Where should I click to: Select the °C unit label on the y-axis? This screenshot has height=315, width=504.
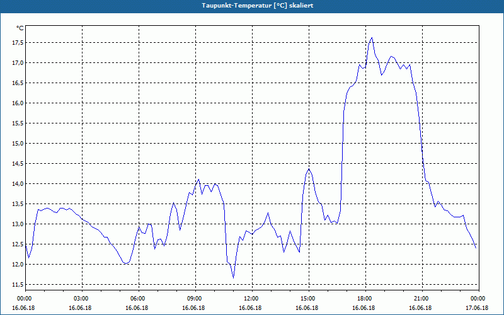pyautogui.click(x=20, y=28)
